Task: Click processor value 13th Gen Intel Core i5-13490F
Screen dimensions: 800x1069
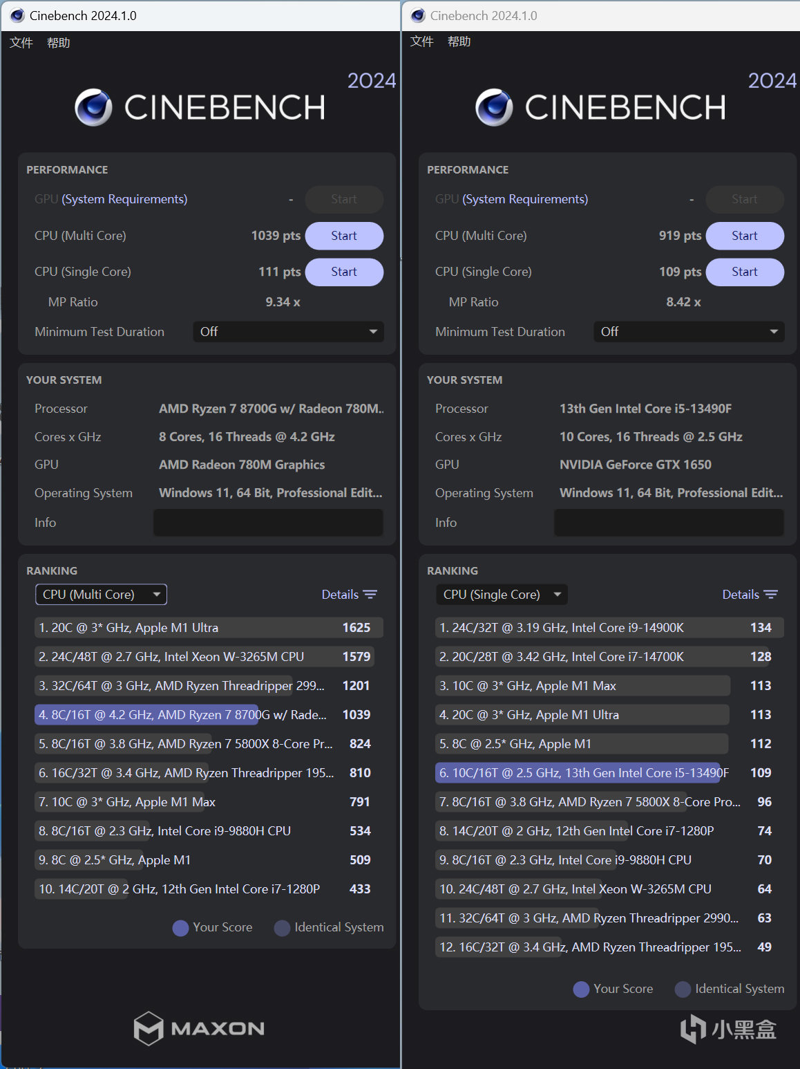Action: (x=645, y=409)
